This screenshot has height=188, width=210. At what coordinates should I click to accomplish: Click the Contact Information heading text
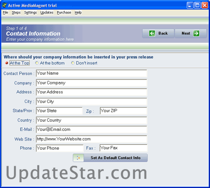coord(33,33)
